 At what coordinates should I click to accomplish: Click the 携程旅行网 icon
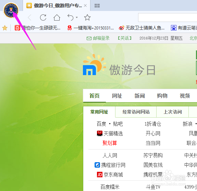[97, 165]
